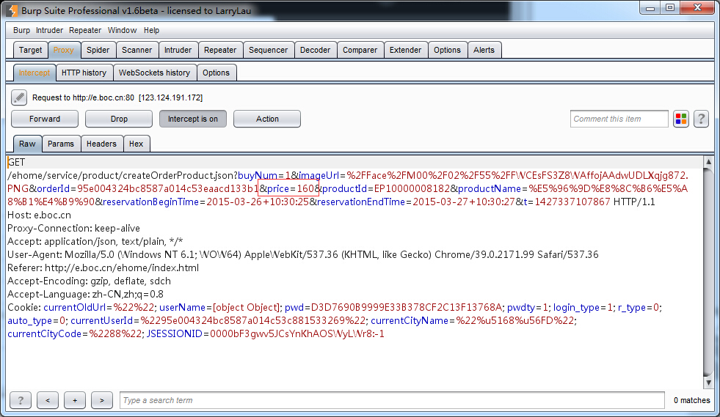Click the request scrollbar up arrow
The height and width of the screenshot is (417, 720).
point(708,161)
